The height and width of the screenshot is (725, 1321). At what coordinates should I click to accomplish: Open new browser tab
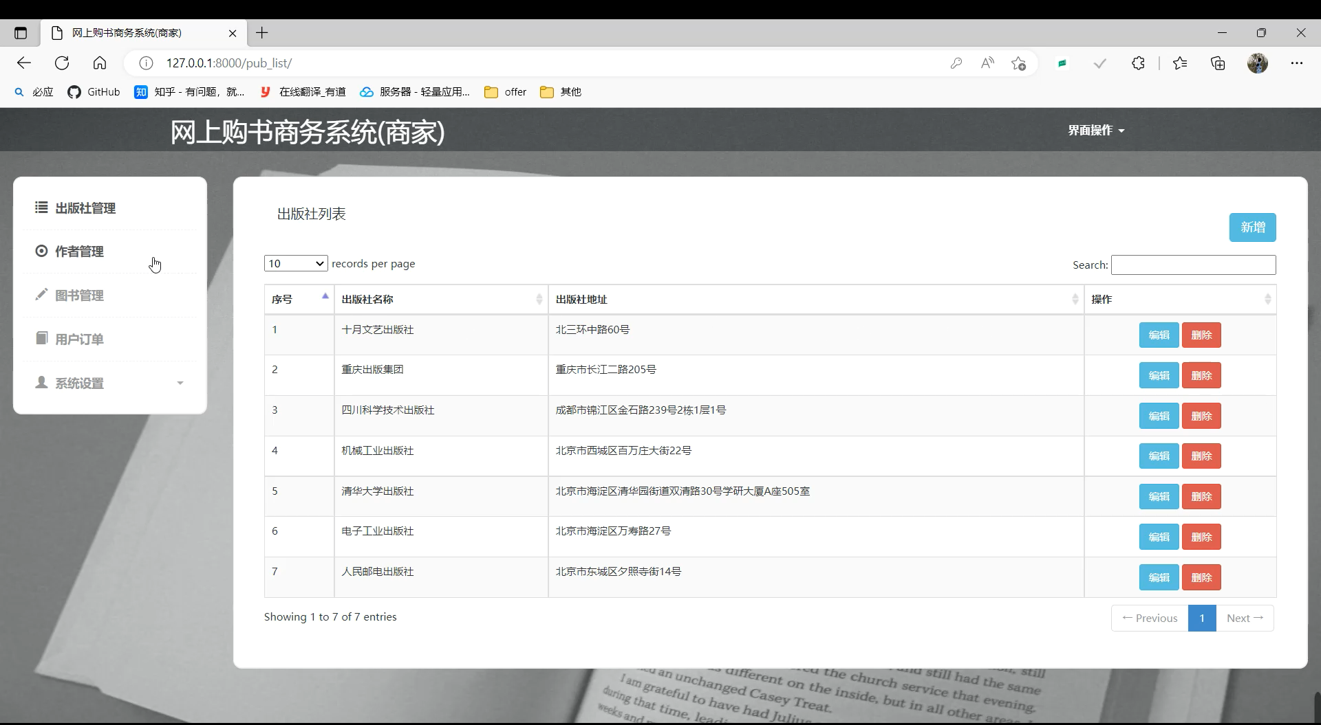262,32
